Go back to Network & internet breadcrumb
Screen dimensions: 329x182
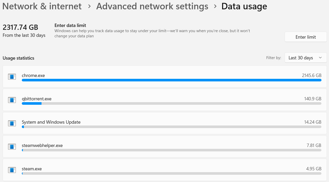[x=42, y=6]
